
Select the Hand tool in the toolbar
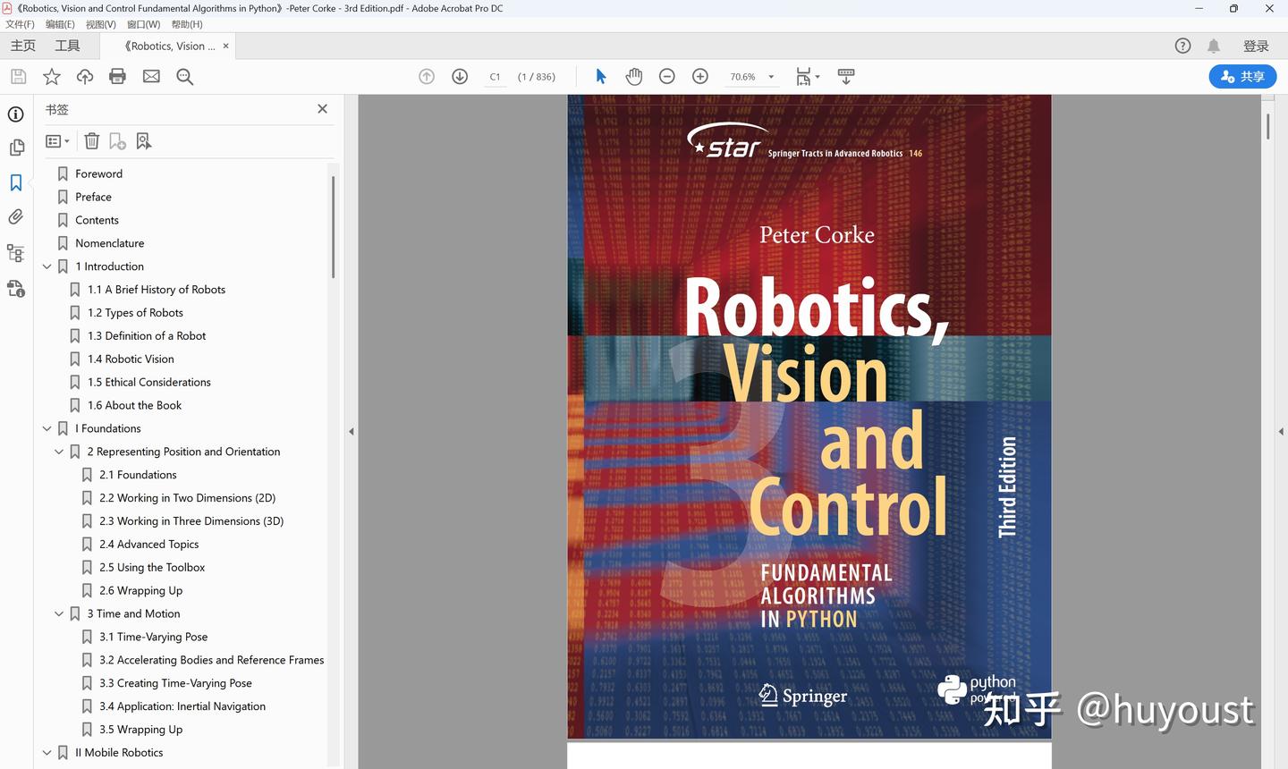point(634,77)
